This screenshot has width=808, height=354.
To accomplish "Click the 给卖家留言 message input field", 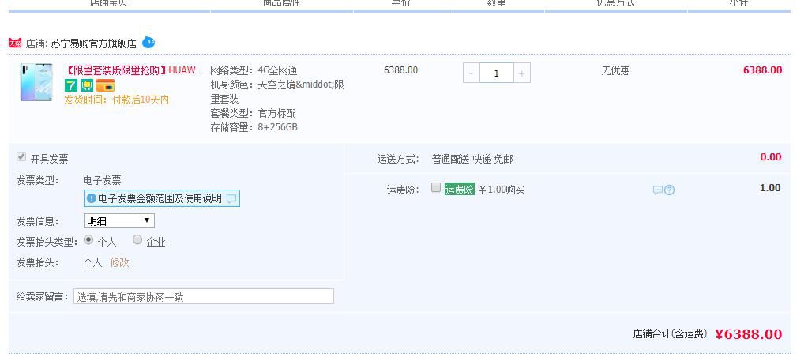I will coord(204,296).
